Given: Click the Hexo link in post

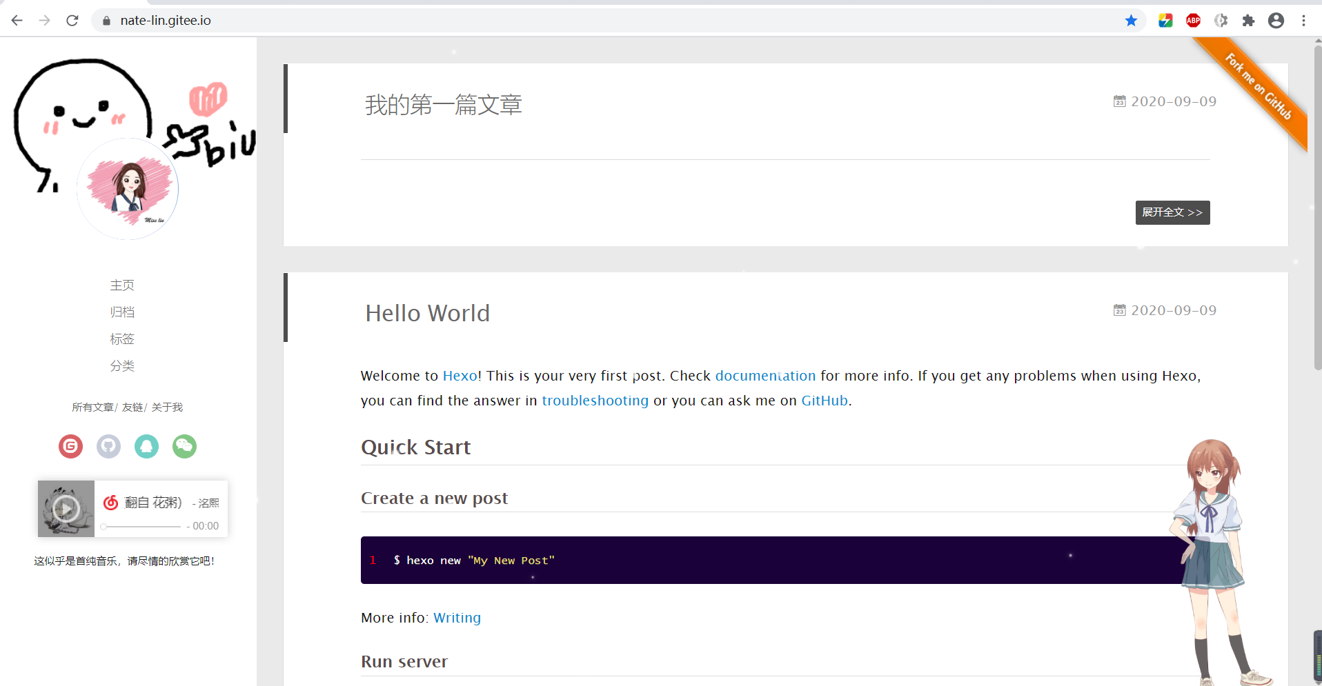Looking at the screenshot, I should pyautogui.click(x=460, y=376).
